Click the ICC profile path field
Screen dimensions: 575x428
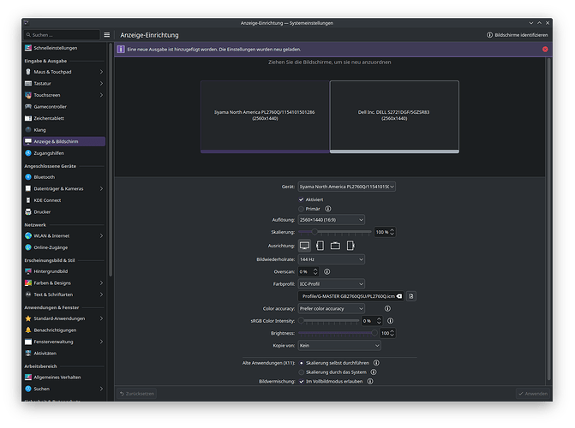tap(350, 296)
